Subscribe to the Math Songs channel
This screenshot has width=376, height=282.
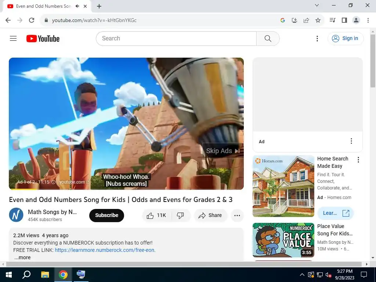[x=106, y=215]
